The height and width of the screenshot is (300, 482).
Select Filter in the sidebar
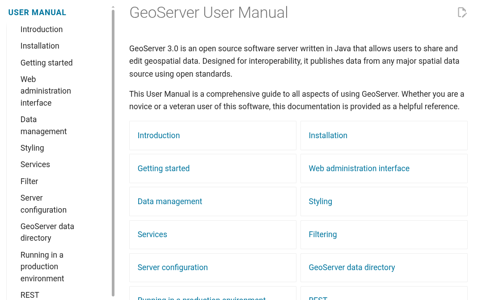point(29,181)
